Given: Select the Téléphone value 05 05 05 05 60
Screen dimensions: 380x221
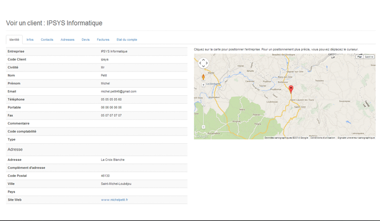Looking at the screenshot, I should click(111, 100).
